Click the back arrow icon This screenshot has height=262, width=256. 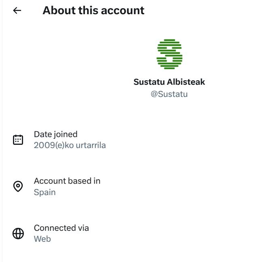point(17,11)
